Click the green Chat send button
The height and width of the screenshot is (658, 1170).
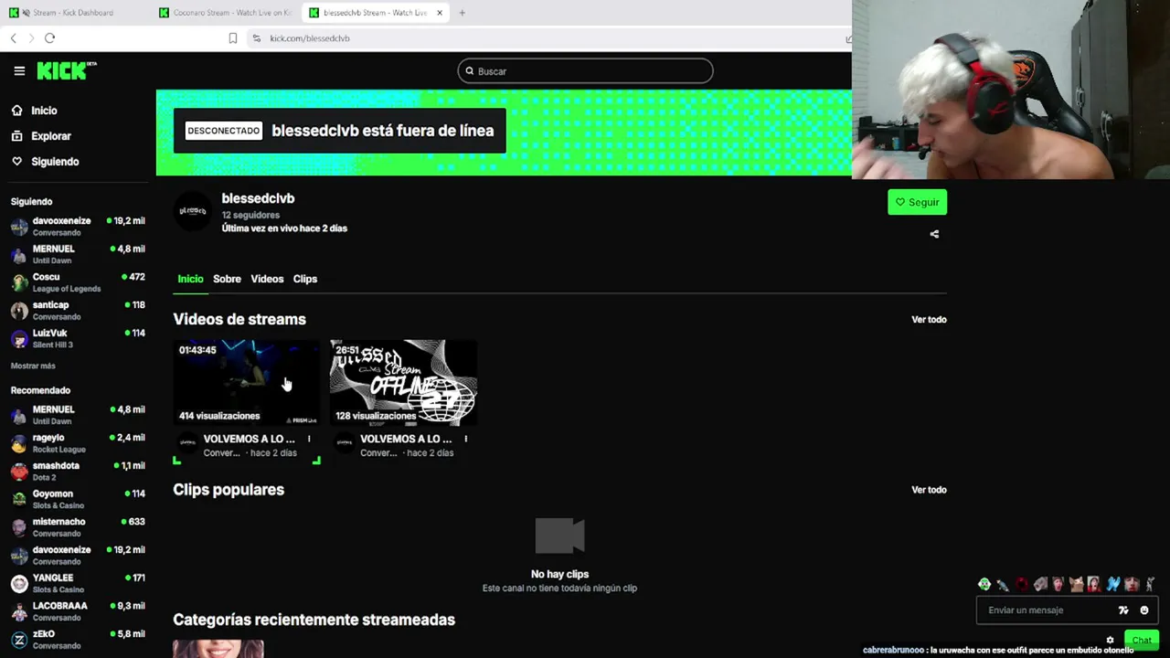(1142, 641)
